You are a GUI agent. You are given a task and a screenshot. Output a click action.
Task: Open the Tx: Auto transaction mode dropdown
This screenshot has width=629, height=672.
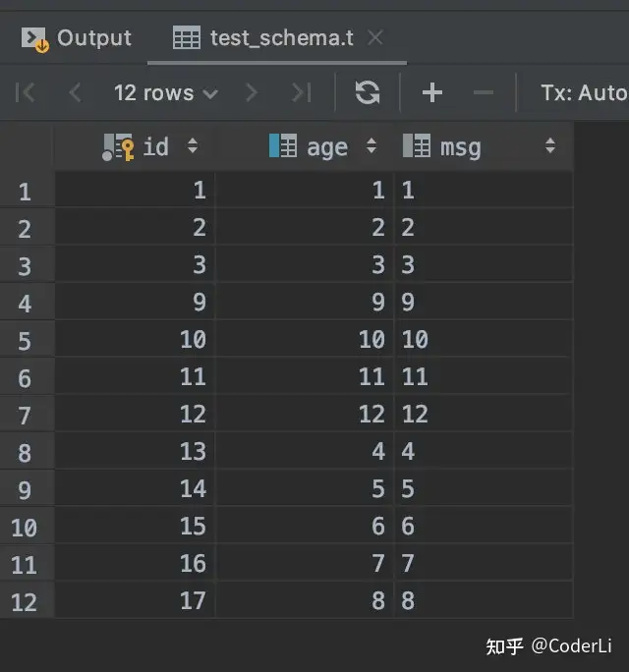(x=583, y=93)
